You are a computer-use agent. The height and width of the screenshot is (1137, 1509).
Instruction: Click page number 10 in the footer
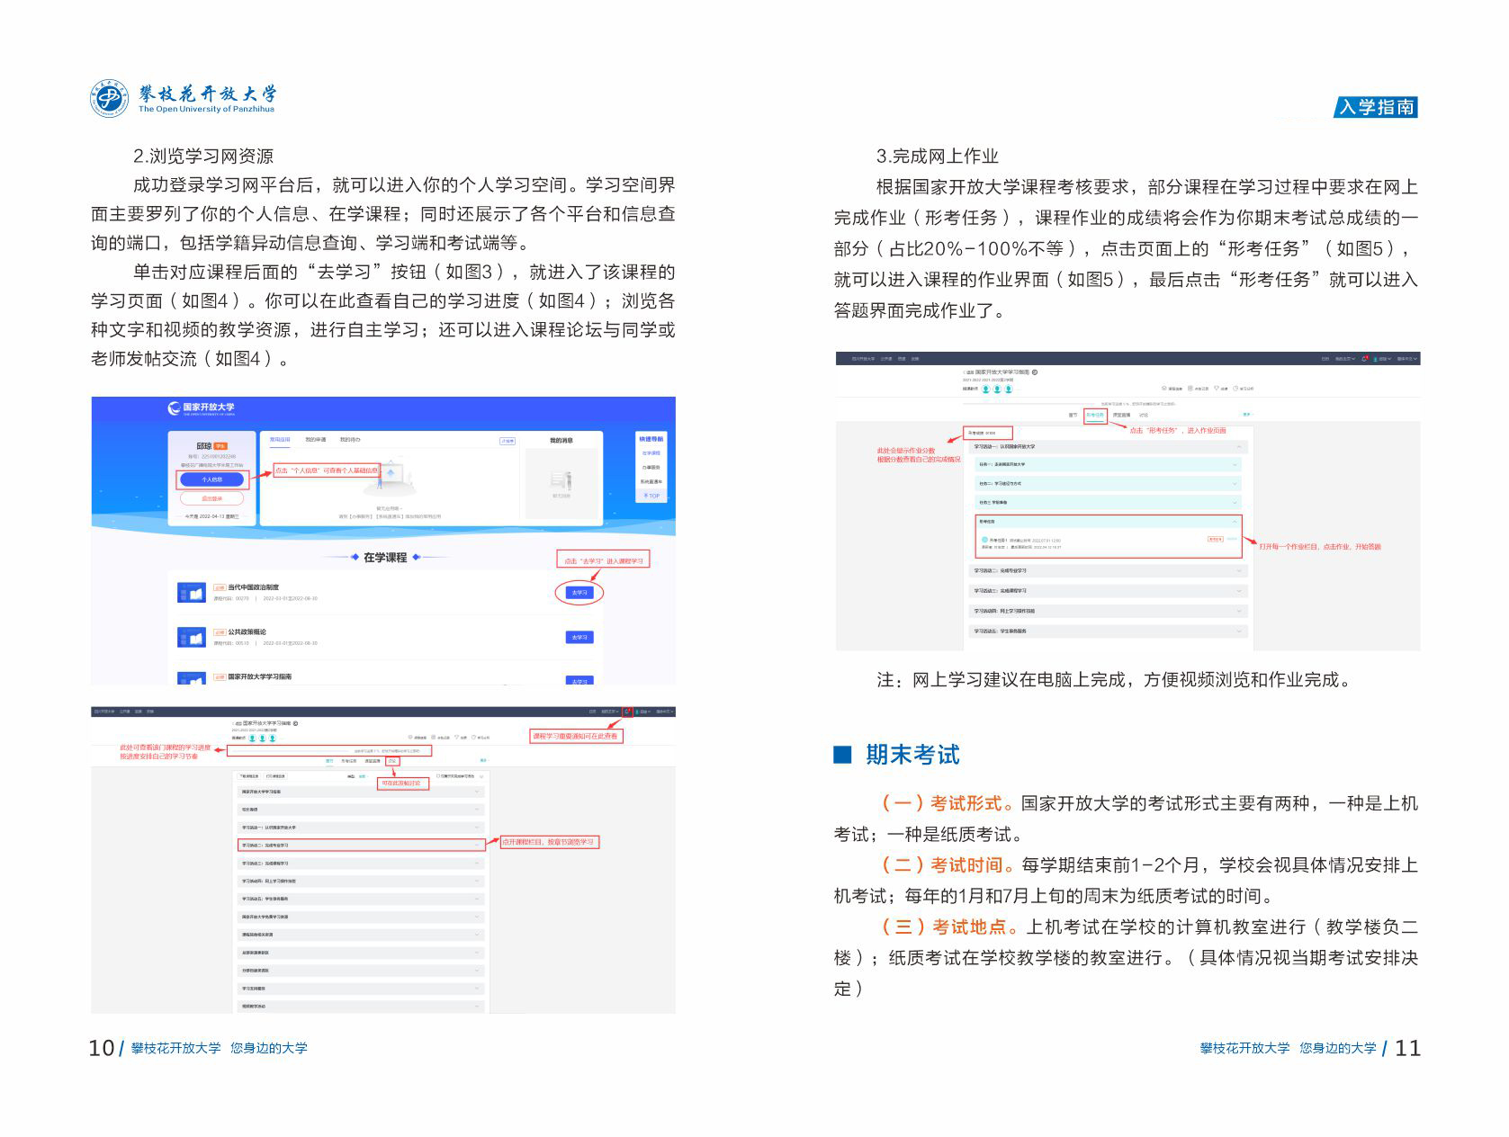click(101, 1048)
